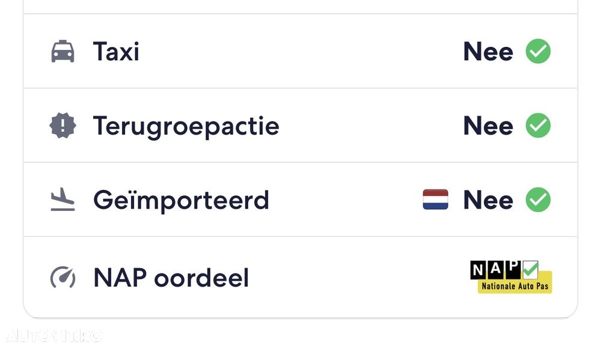This screenshot has width=601, height=348.
Task: Select the Terugroepactie label
Action: click(186, 126)
